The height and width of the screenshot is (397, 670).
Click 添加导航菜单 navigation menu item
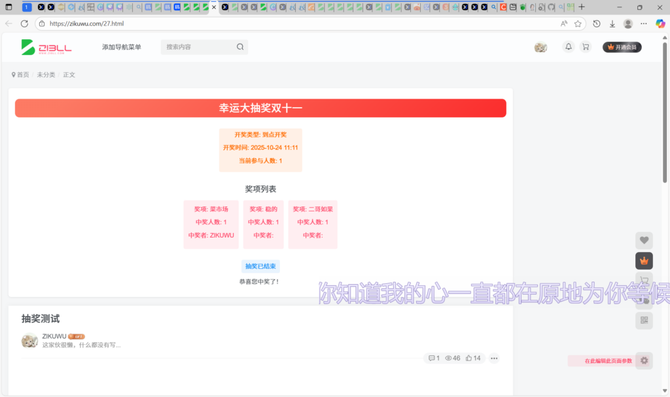click(121, 47)
